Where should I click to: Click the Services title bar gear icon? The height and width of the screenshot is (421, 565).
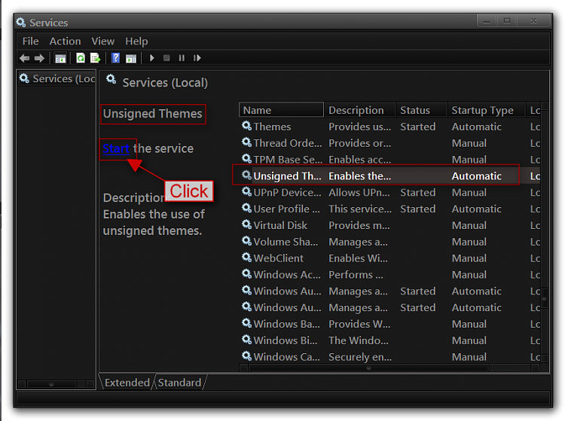click(x=21, y=23)
